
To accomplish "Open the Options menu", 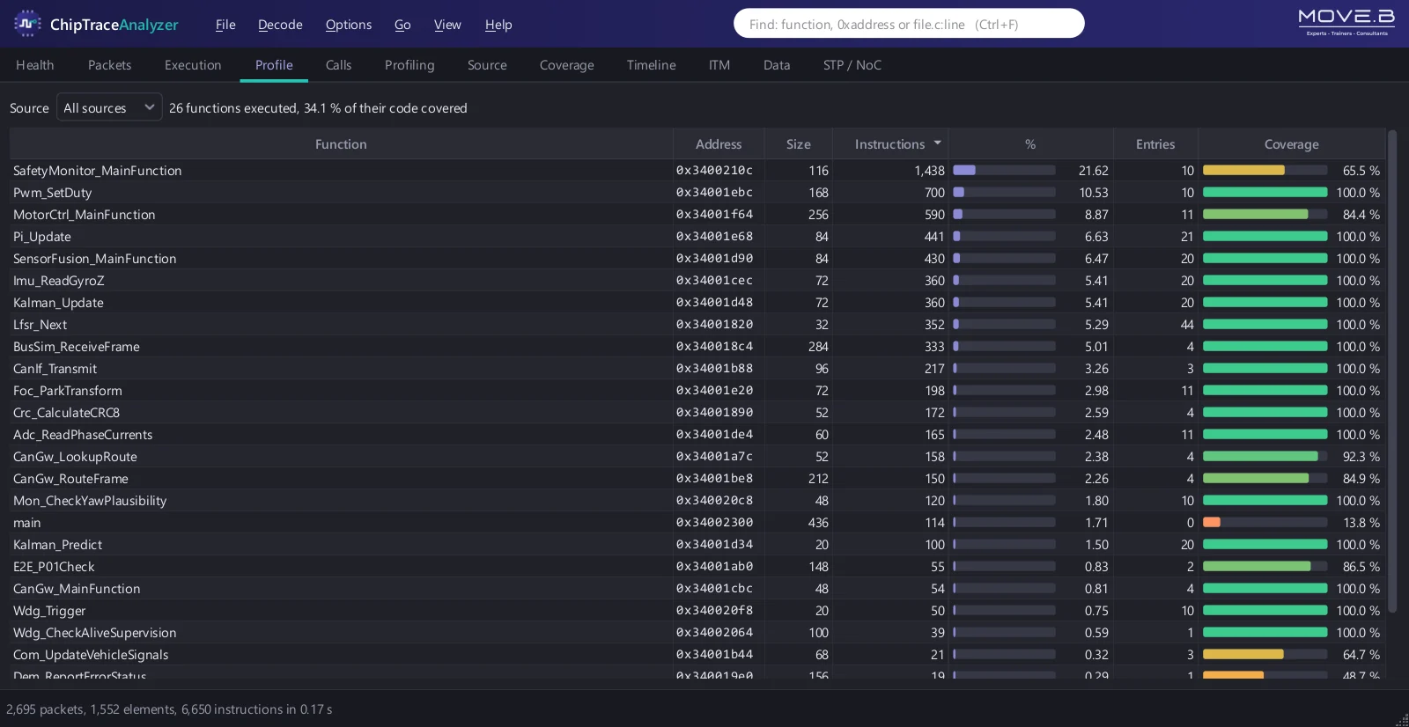I will [x=349, y=25].
